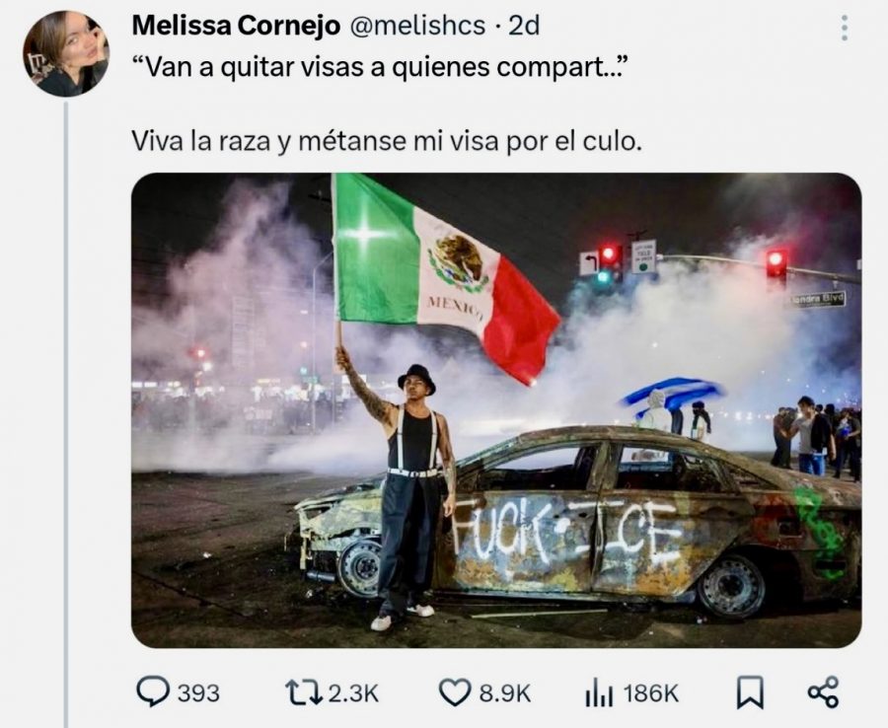
Task: Click the 393 replies count
Action: point(198,693)
